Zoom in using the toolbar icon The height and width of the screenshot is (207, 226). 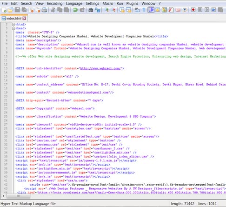(x=106, y=10)
